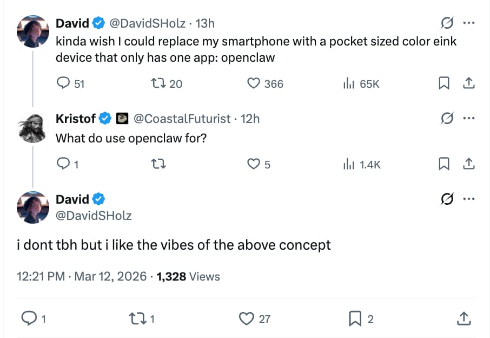Click David's verified checkmark badge
The image size is (490, 338).
click(97, 23)
